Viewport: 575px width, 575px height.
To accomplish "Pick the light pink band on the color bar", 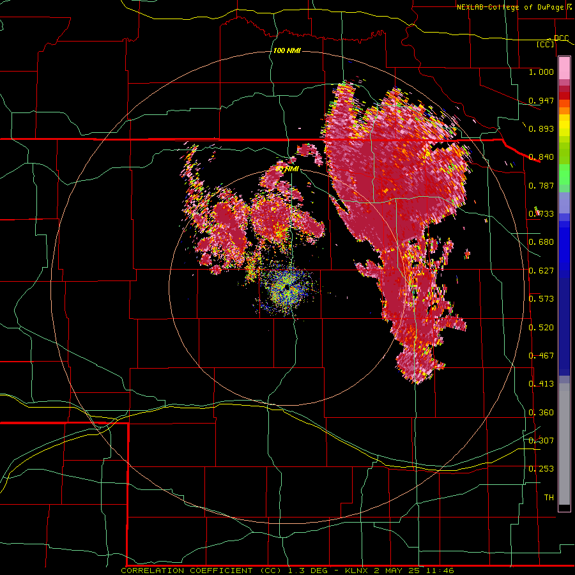I will [564, 68].
